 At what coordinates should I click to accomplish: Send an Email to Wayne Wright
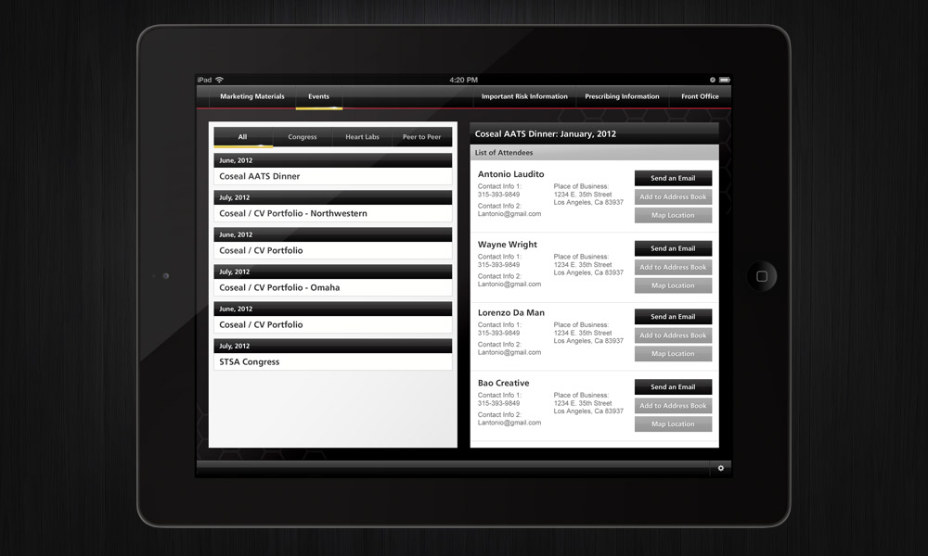(x=673, y=248)
